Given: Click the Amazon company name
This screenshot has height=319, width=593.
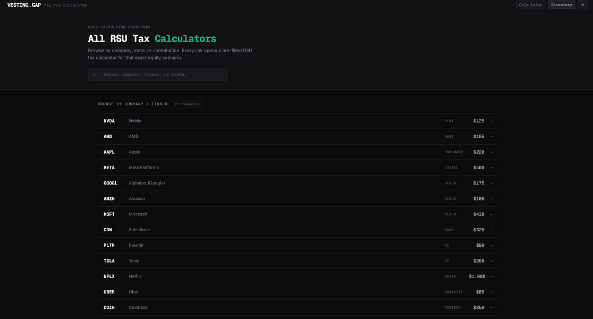Looking at the screenshot, I should coord(137,199).
